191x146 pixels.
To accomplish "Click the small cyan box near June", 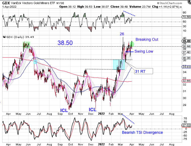I will pyautogui.click(x=35, y=61).
